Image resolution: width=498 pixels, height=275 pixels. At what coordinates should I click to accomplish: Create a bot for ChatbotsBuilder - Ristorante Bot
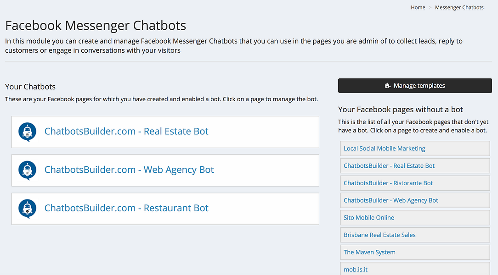(387, 183)
